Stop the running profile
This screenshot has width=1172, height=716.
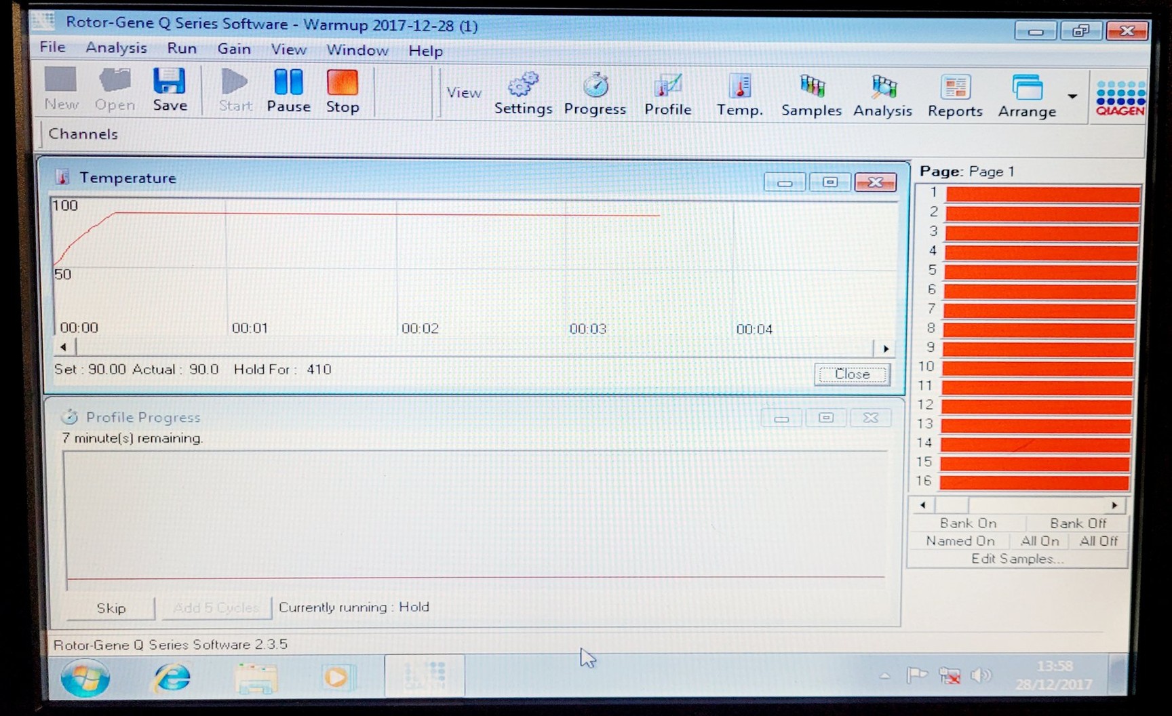pyautogui.click(x=342, y=90)
